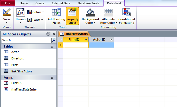Screen dimensions: 177x107
Task: Open the File tab
Action: click(8, 3)
